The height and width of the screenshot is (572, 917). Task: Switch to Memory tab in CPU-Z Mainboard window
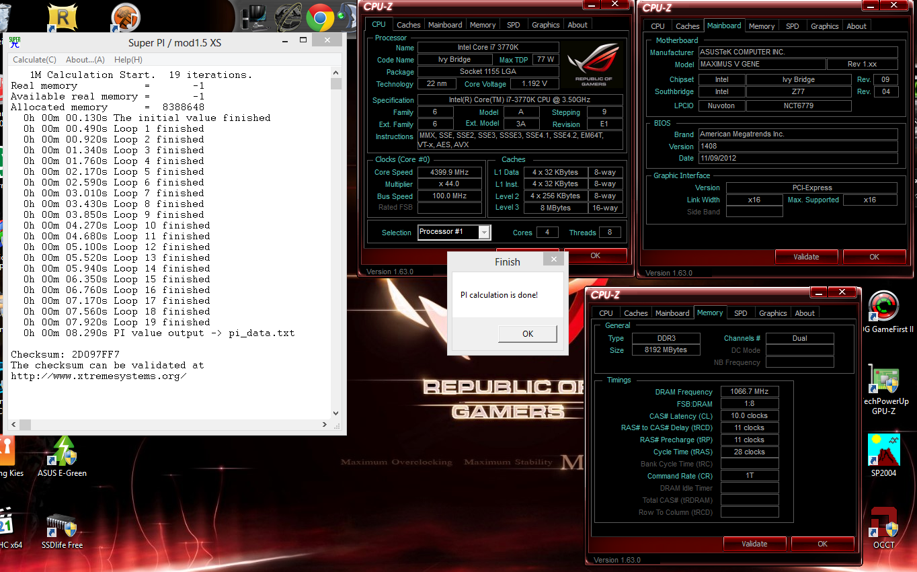point(762,26)
